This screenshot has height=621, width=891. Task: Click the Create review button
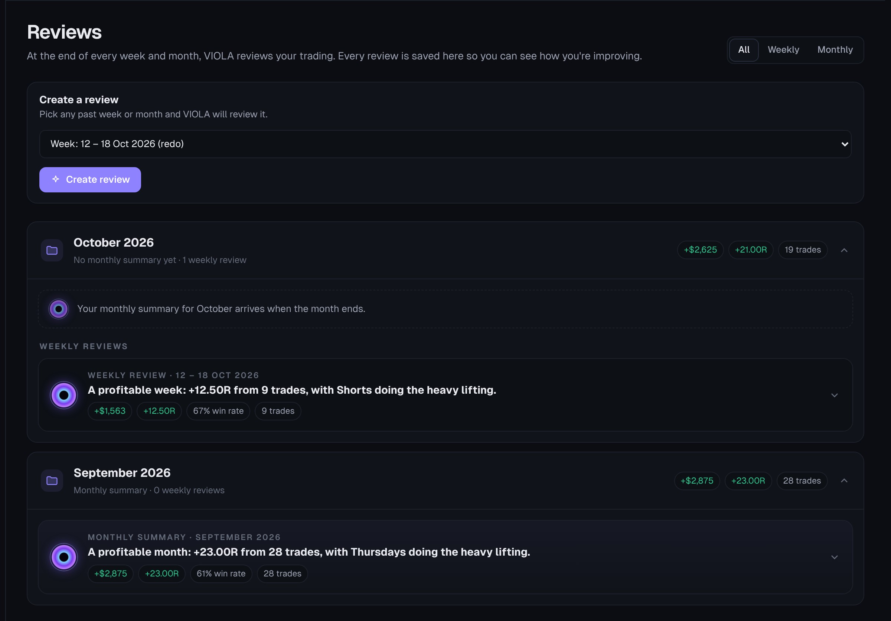tap(90, 180)
